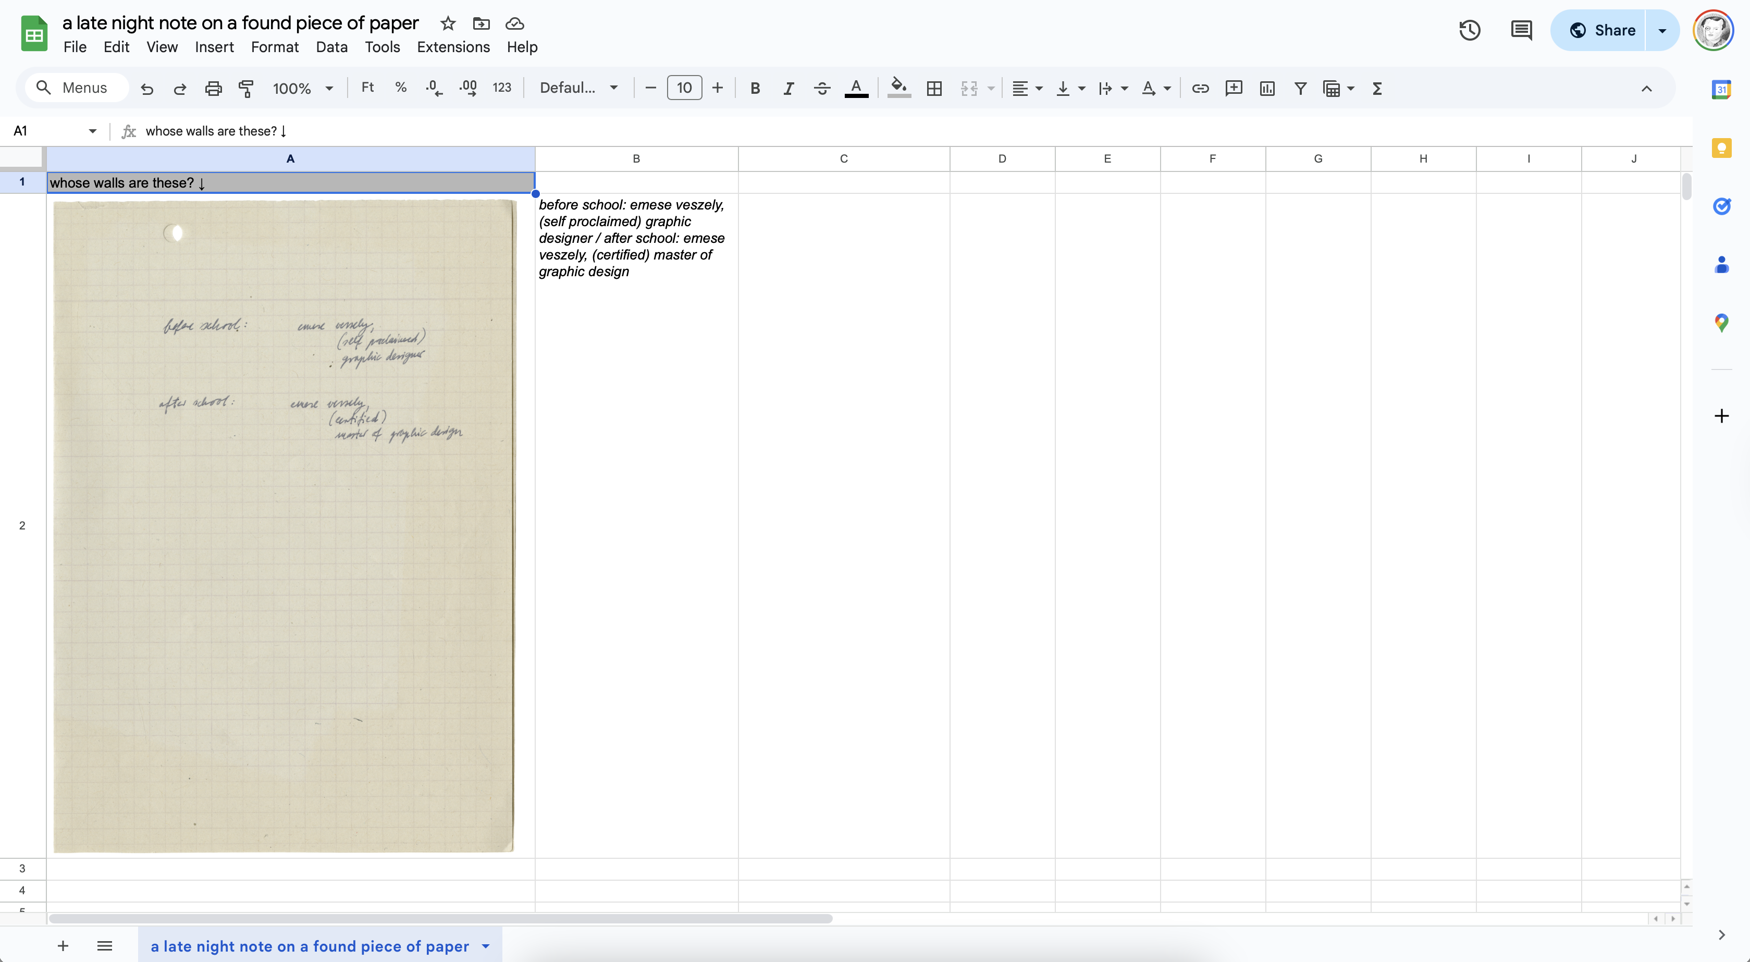Open the fill color picker
This screenshot has height=962, width=1750.
tap(898, 88)
